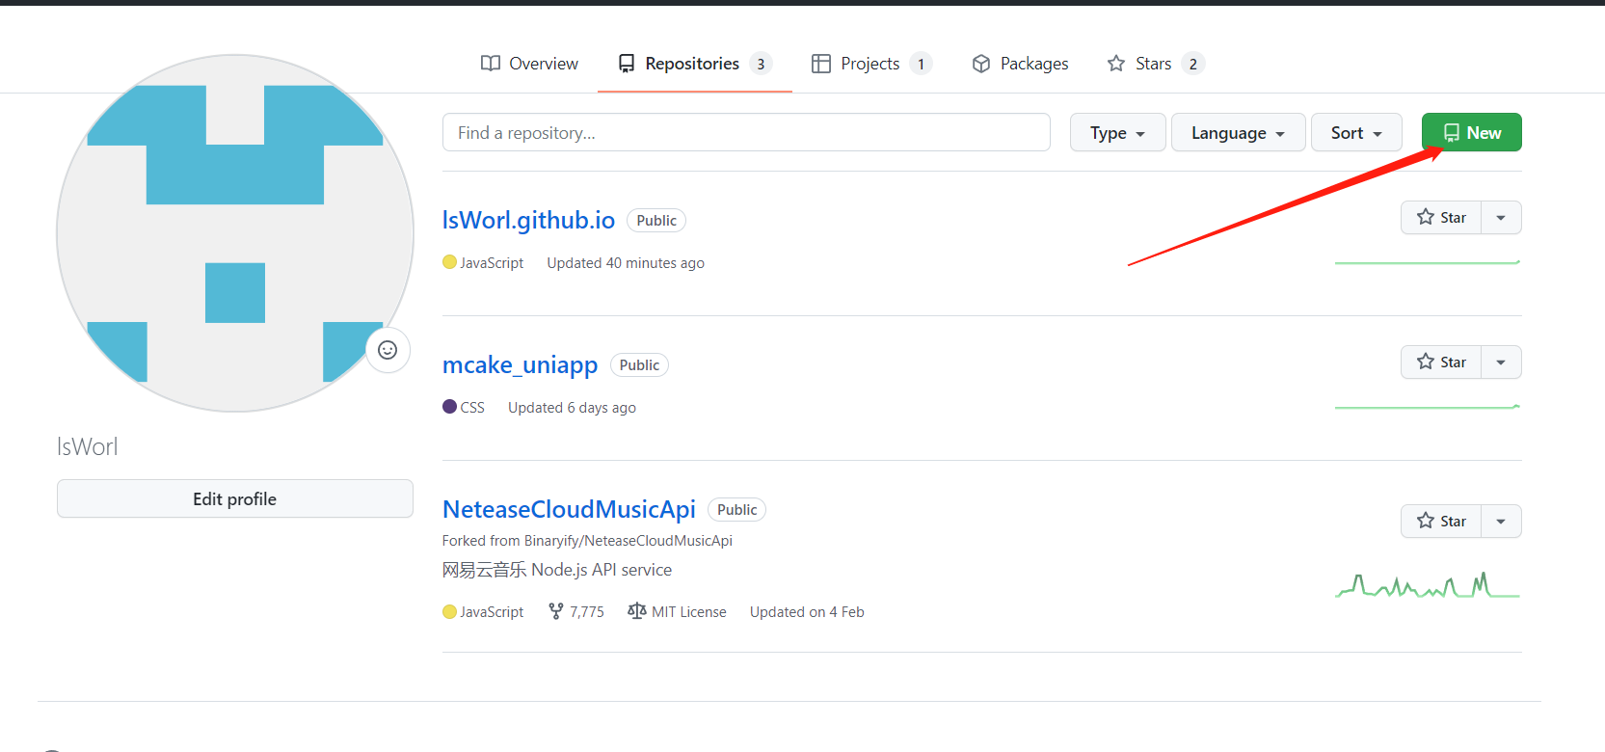
Task: Click the Projects count badge 1
Action: (921, 64)
